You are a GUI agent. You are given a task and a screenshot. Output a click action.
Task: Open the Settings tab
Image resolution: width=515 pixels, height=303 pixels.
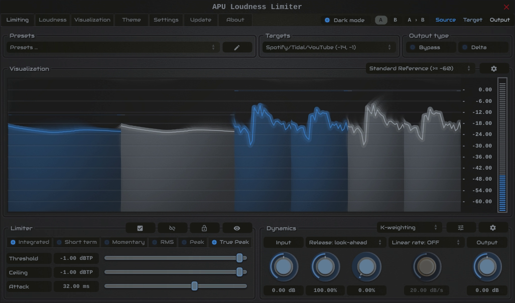click(x=166, y=20)
